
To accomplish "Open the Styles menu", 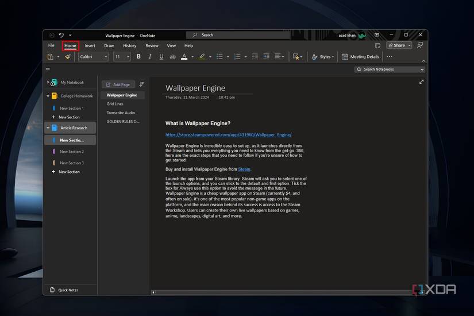I will (x=323, y=56).
